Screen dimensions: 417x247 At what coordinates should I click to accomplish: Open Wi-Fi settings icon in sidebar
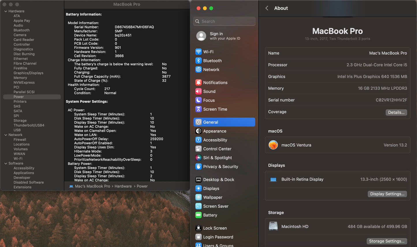[198, 52]
